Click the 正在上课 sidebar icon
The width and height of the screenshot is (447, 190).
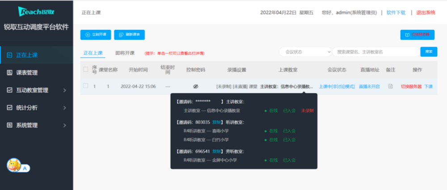tap(9, 55)
